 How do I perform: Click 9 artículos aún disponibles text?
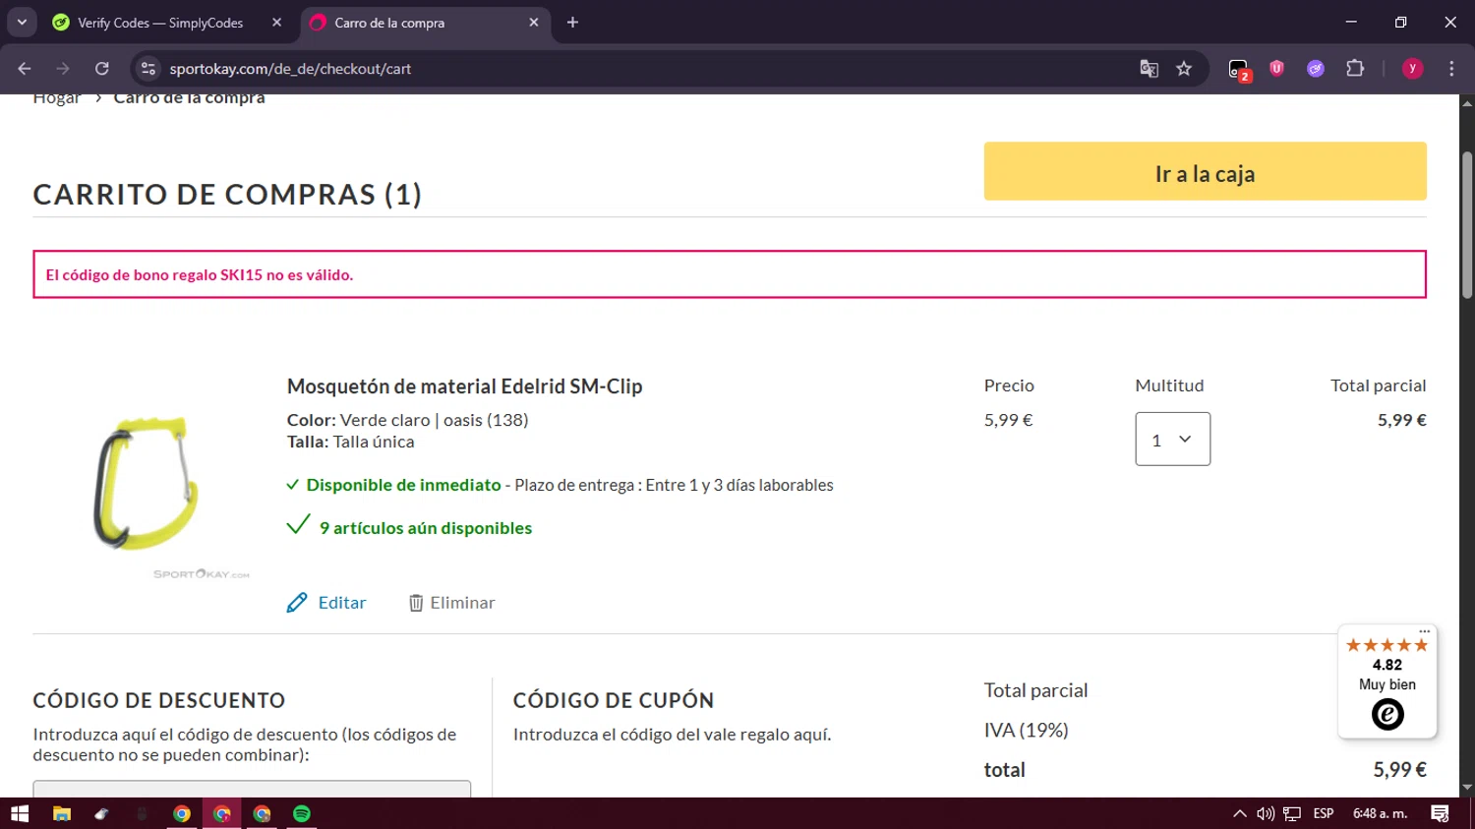[x=425, y=528]
